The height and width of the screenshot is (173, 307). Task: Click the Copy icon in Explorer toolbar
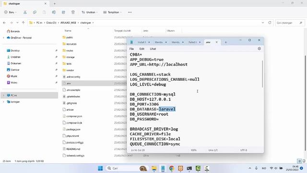[x=35, y=12]
